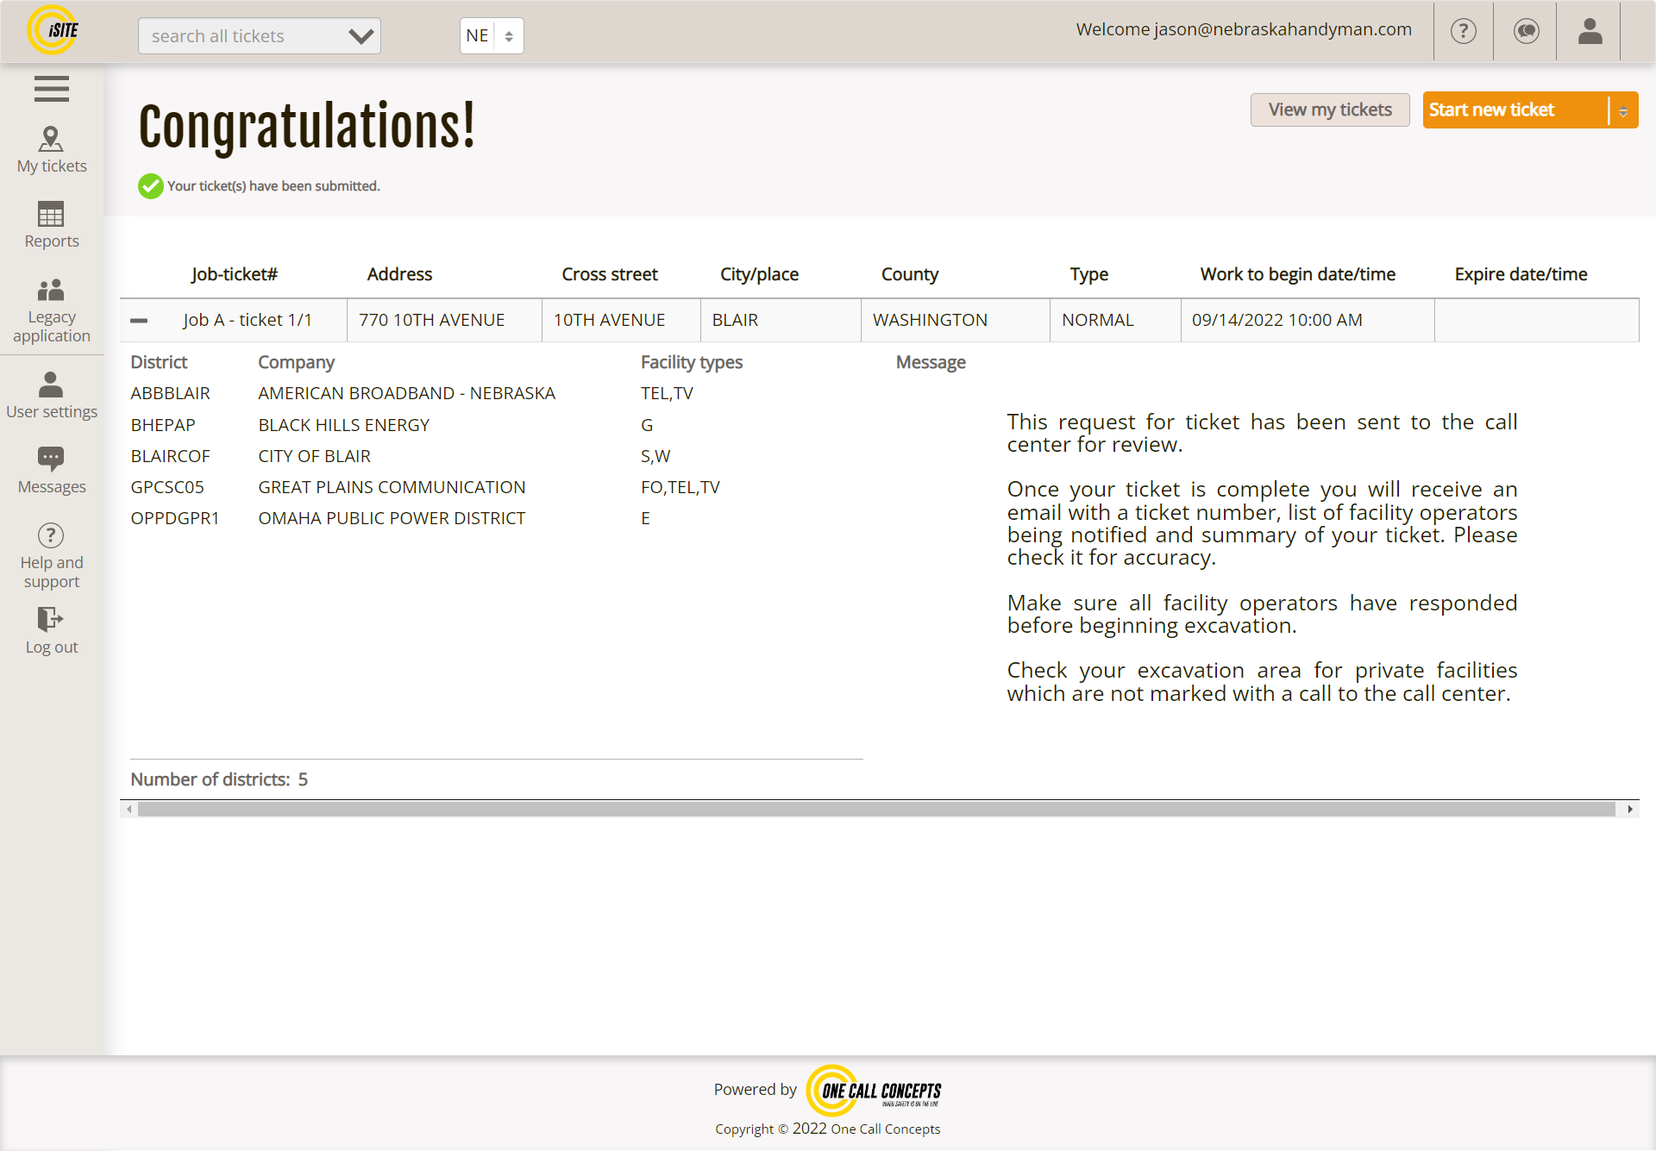The image size is (1656, 1151).
Task: Click the top bar user profile icon
Action: click(x=1590, y=31)
